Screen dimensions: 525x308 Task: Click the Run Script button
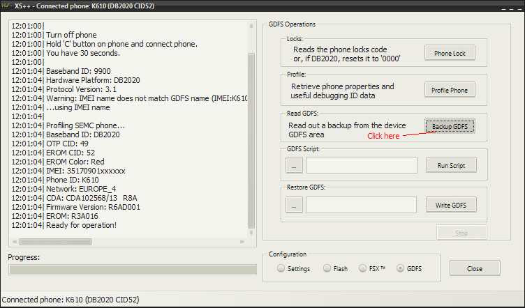pos(451,165)
